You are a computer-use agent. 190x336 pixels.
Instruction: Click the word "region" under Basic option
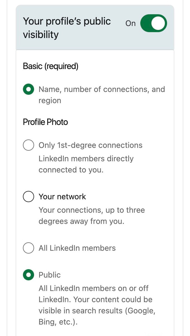(50, 101)
